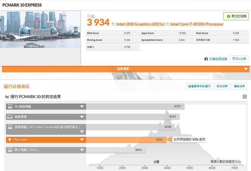The image size is (251, 171).
Task: Expand the 4K 遊戲電腦 row dropdown arrow
Action: 82,106
